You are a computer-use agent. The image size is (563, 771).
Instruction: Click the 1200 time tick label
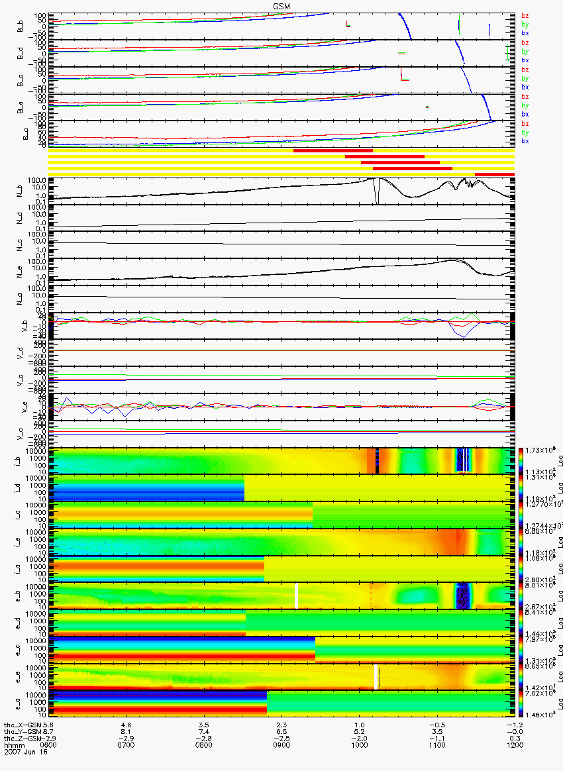tap(515, 745)
